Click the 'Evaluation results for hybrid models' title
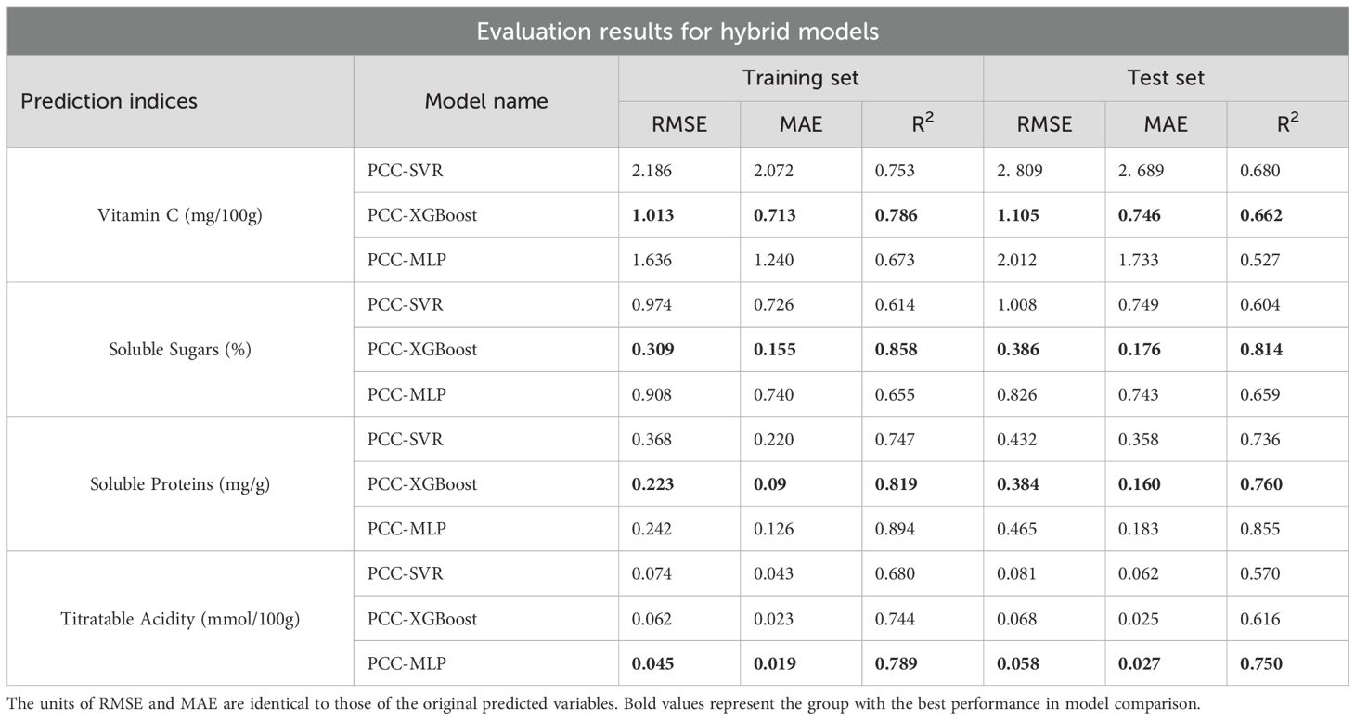The width and height of the screenshot is (1355, 720). tap(677, 32)
